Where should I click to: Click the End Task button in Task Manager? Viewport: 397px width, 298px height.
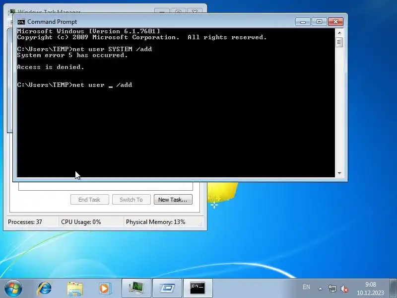pyautogui.click(x=90, y=200)
